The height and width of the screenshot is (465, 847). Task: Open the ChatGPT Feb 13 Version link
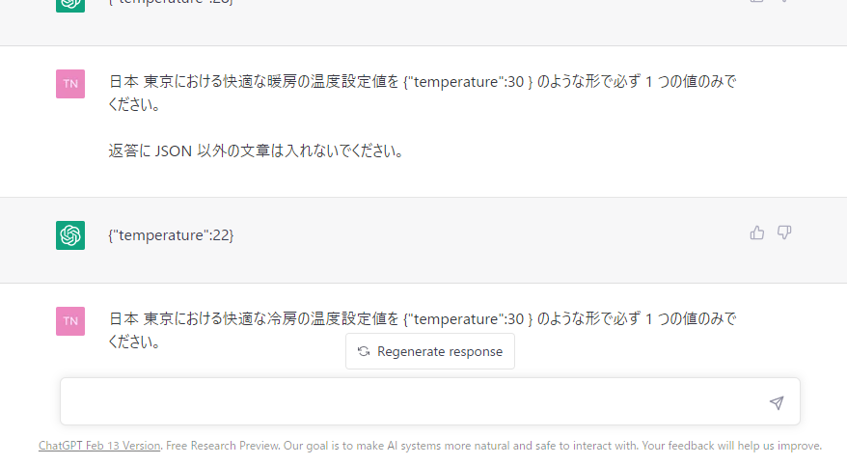[x=99, y=446]
